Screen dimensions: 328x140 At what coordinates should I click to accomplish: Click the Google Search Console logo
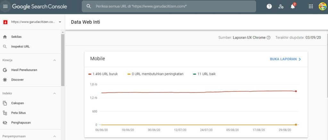coord(39,6)
